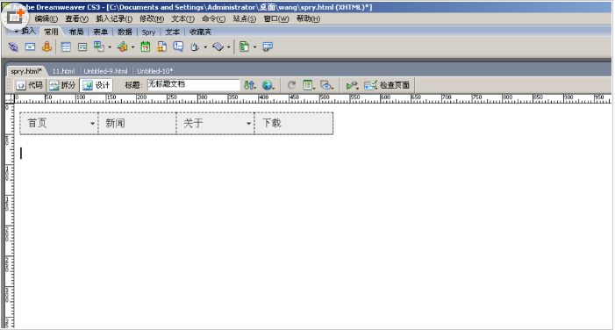Expand the Media dropdown arrow

pos(133,47)
